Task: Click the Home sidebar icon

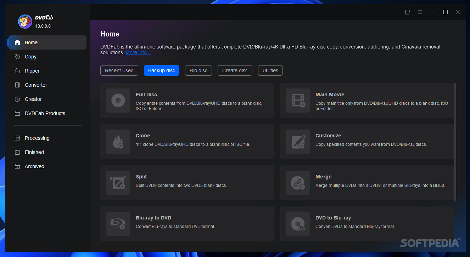Action: click(17, 42)
